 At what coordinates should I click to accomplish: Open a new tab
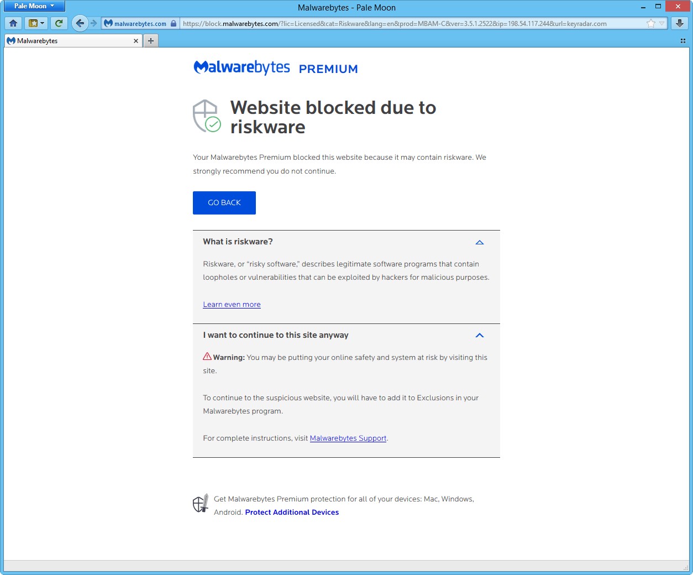click(150, 40)
